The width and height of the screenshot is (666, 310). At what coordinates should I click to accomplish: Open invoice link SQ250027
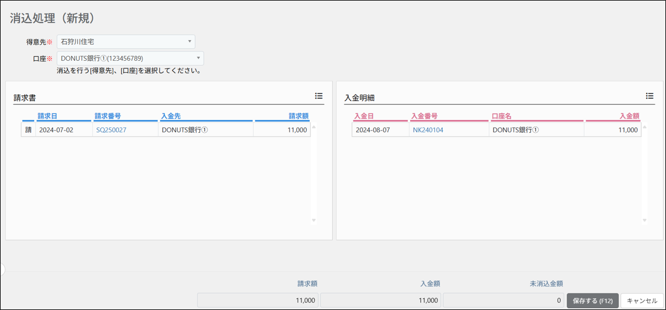click(x=111, y=130)
